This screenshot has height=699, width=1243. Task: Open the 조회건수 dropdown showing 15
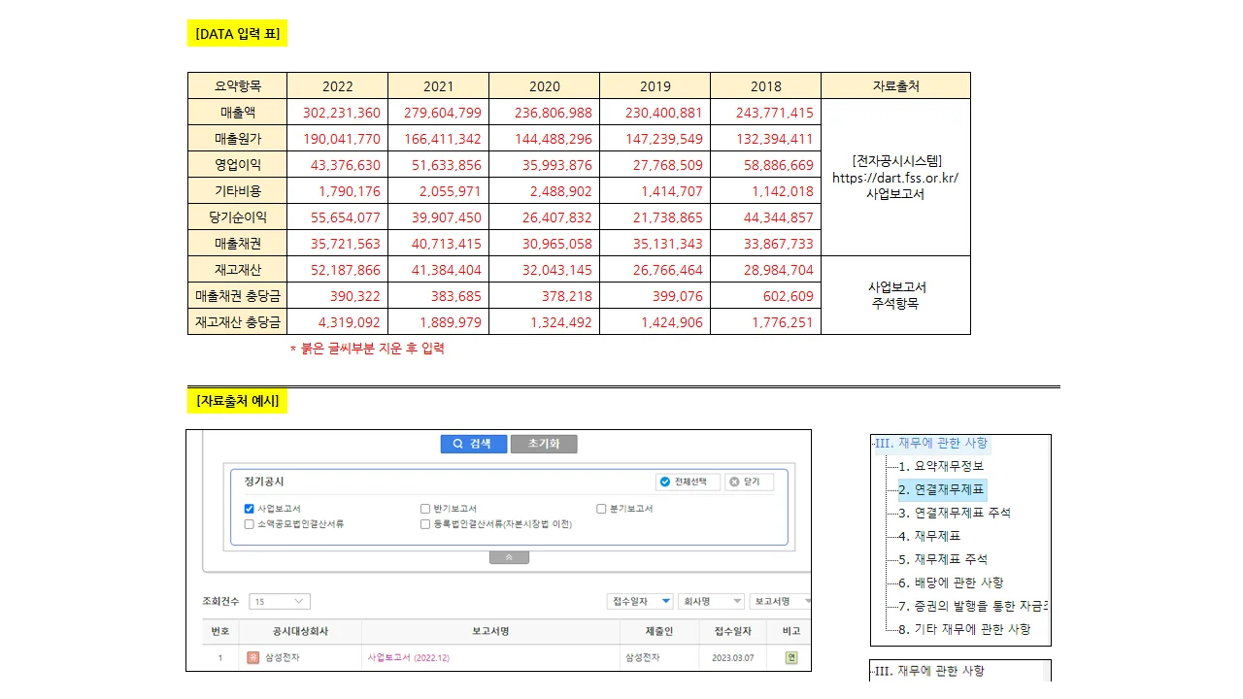click(280, 602)
